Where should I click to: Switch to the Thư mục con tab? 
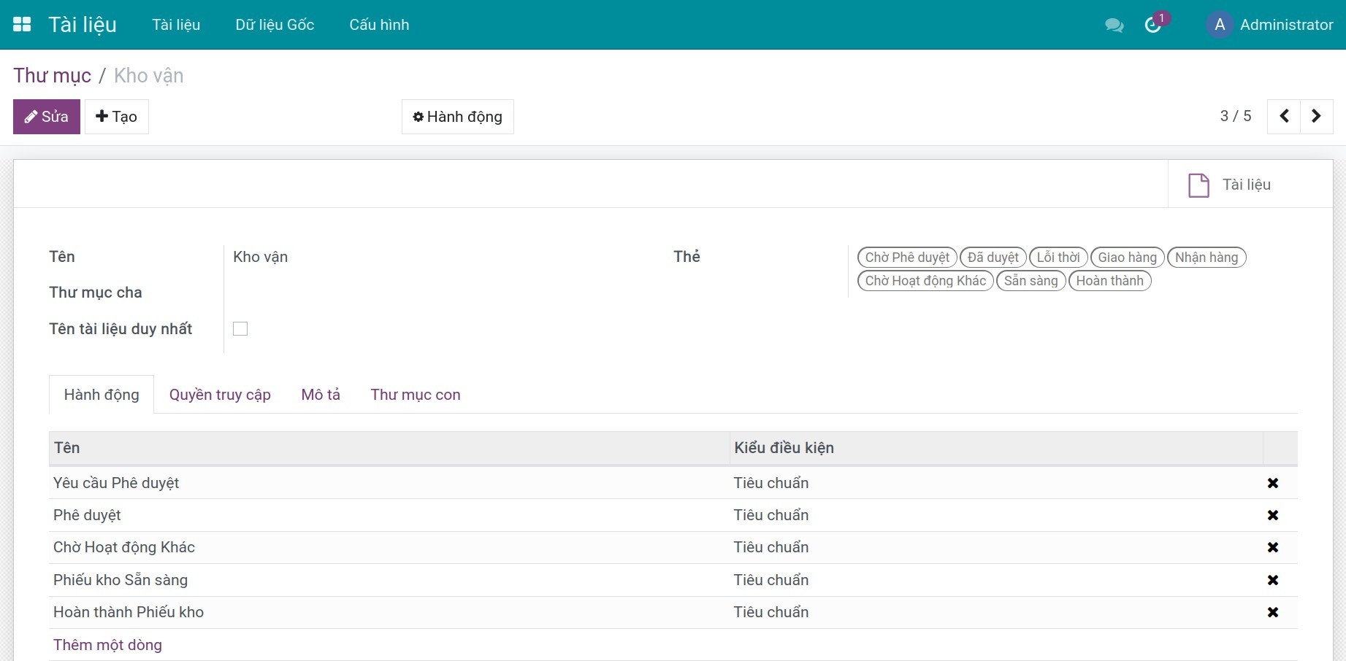[415, 395]
